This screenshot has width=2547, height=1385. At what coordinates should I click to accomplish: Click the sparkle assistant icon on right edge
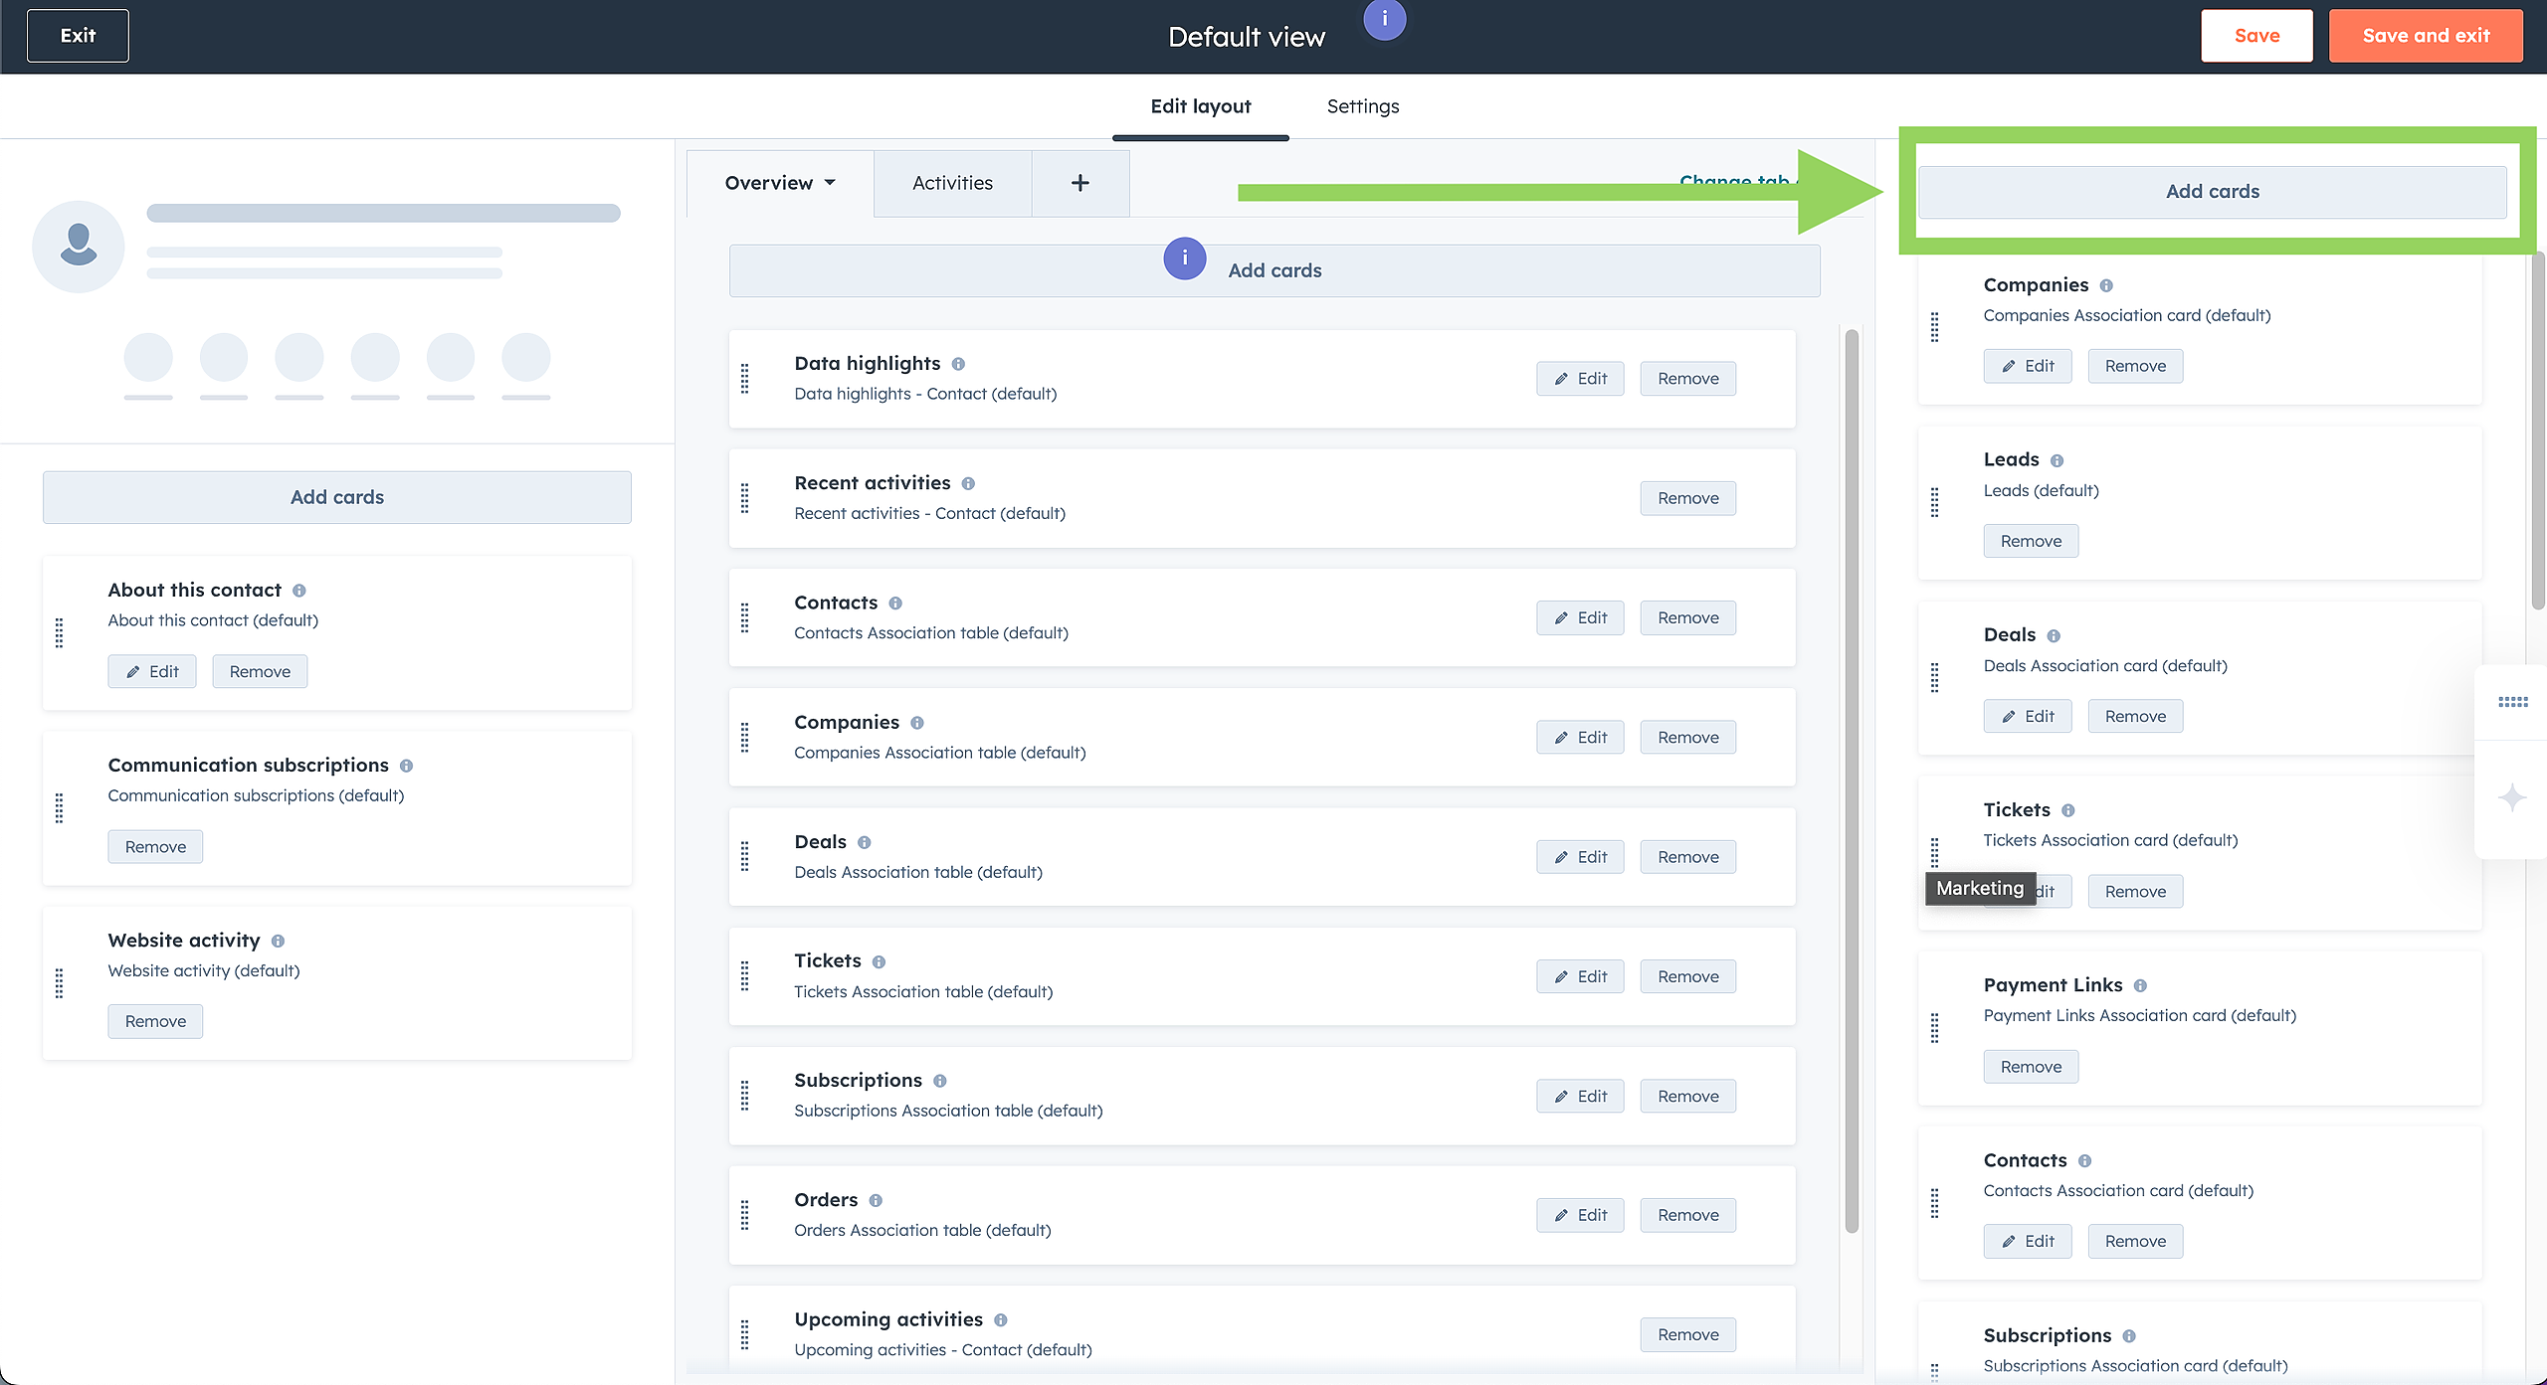click(2512, 797)
